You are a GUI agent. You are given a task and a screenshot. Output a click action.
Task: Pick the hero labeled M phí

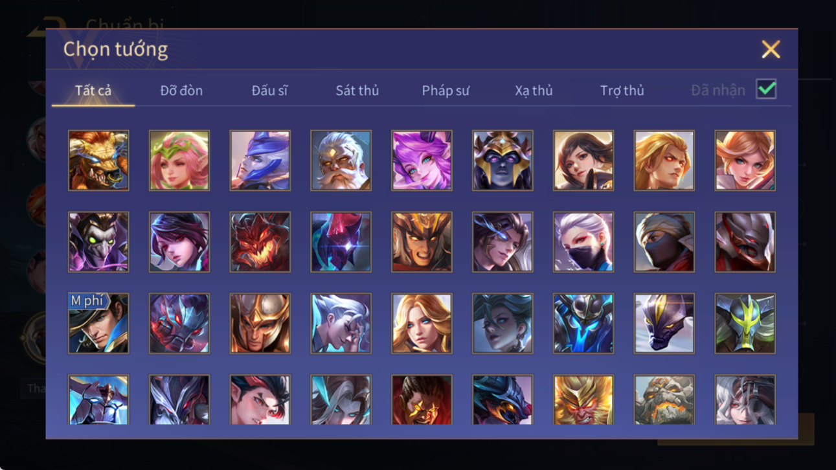[x=98, y=324]
